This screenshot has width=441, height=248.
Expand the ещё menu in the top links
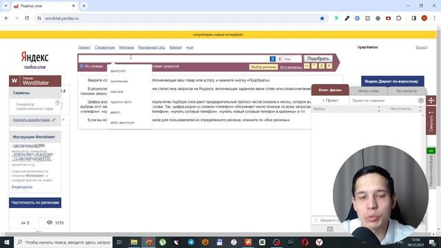(190, 48)
